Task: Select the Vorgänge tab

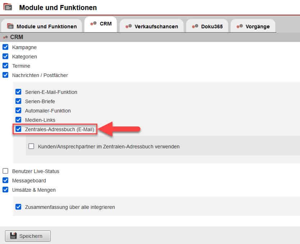Action: point(253,27)
